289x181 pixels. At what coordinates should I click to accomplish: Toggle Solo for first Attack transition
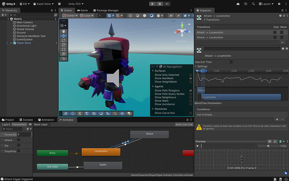pyautogui.click(x=275, y=32)
